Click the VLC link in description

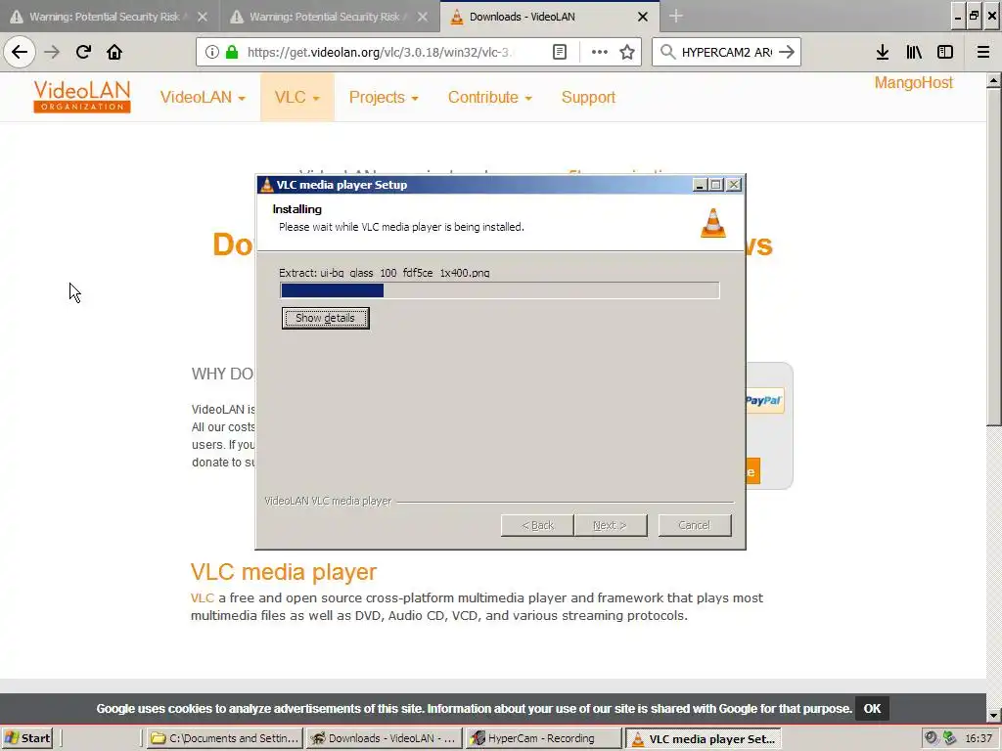(202, 598)
